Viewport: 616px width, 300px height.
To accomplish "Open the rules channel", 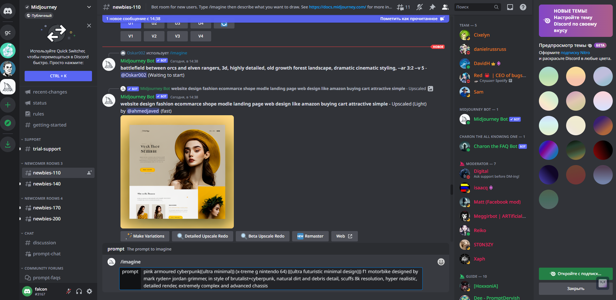I will pyautogui.click(x=58, y=114).
